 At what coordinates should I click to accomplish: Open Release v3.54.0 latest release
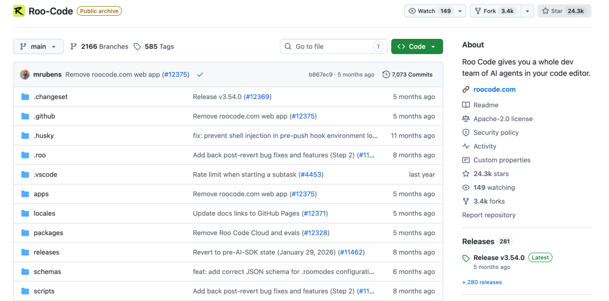[498, 258]
